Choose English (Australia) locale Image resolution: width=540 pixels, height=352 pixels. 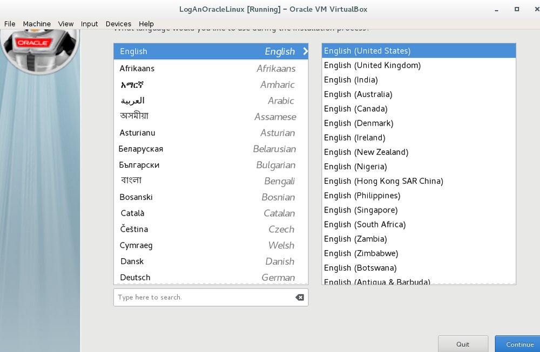[x=419, y=94]
